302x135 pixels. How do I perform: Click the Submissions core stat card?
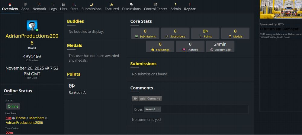point(145,33)
